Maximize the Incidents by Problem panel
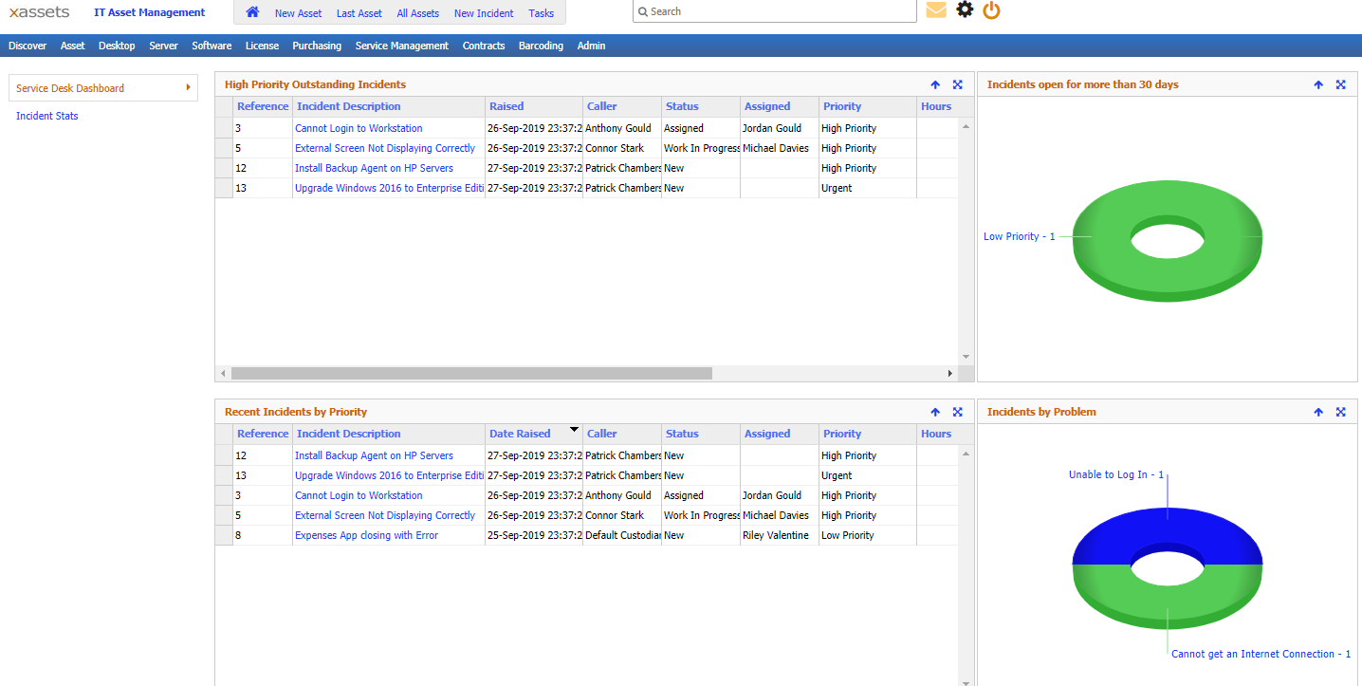The height and width of the screenshot is (686, 1362). coord(1340,411)
